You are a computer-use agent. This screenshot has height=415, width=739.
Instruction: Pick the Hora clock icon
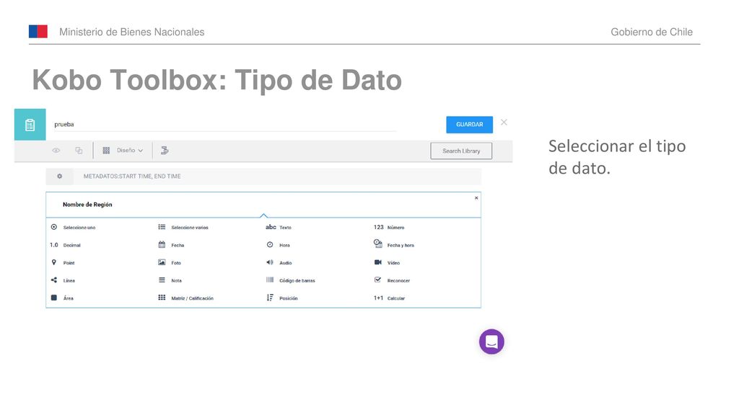(270, 245)
